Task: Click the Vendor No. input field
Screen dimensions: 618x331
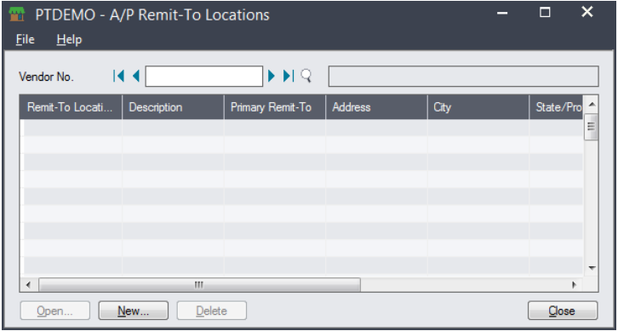Action: (203, 76)
